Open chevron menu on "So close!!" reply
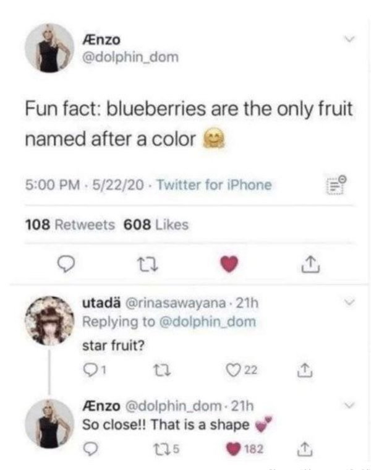Image resolution: width=371 pixels, height=470 pixels. click(x=349, y=406)
